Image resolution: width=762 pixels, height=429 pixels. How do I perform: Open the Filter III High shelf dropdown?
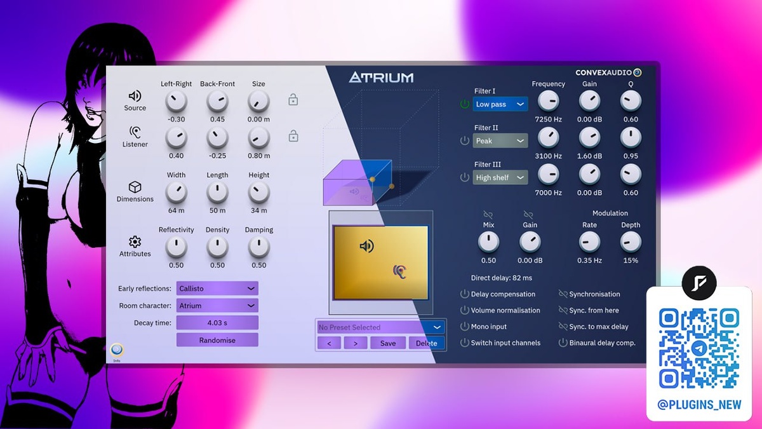point(500,177)
